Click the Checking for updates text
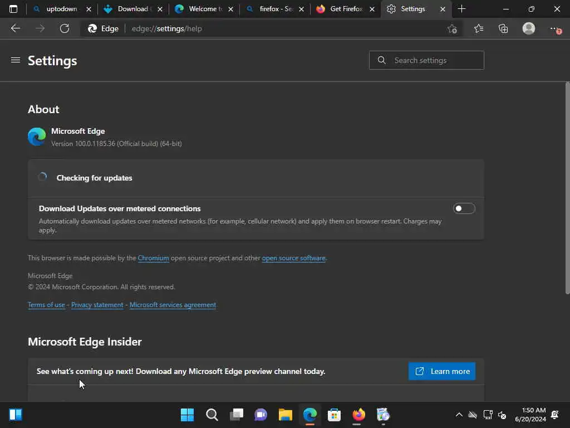570x428 pixels. 94,178
